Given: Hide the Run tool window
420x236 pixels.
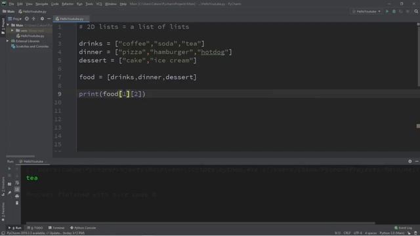Looking at the screenshot, I should pos(417,161).
